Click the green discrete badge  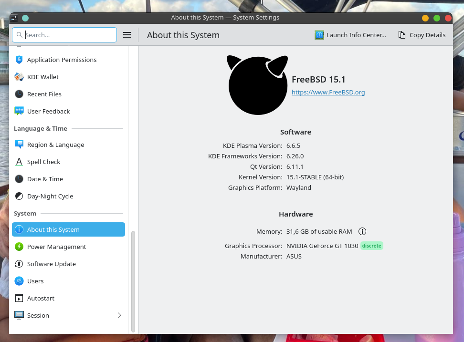point(372,246)
